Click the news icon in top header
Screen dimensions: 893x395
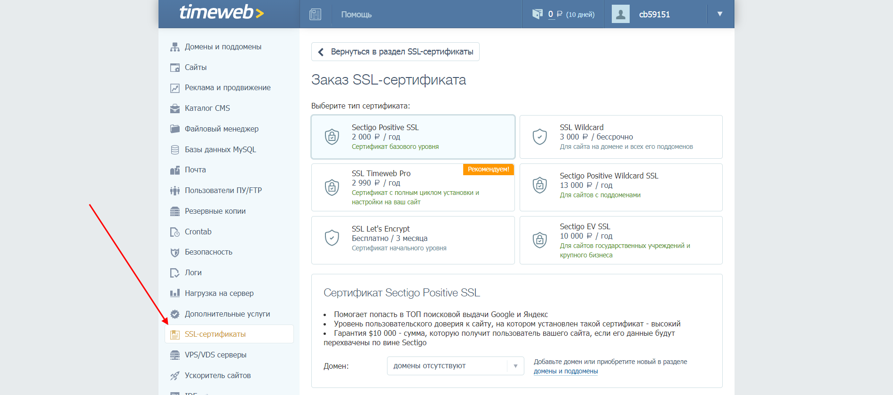[315, 15]
